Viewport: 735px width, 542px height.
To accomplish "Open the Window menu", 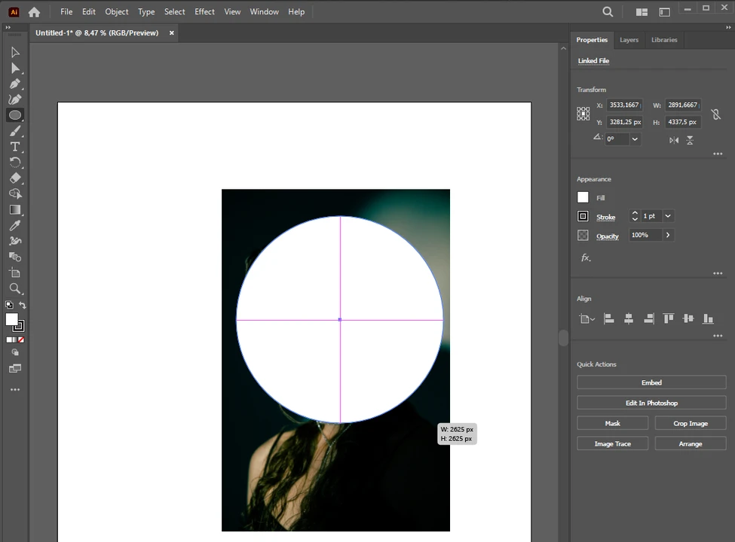I will (265, 12).
